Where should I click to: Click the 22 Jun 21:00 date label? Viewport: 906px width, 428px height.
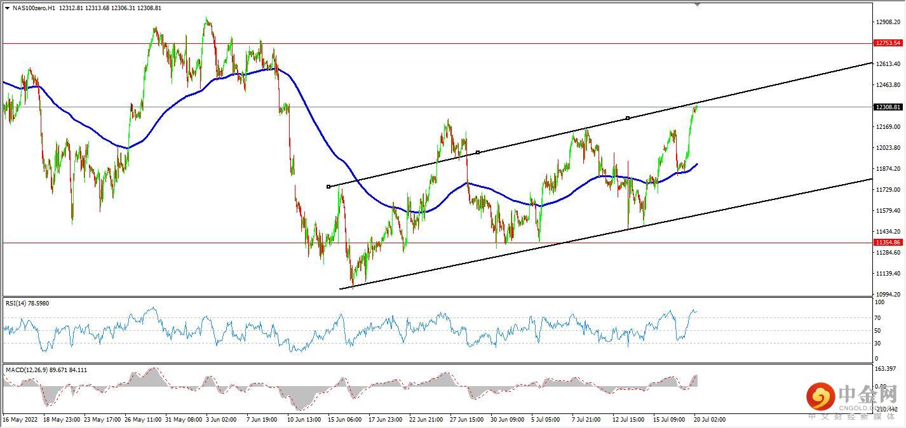(426, 420)
